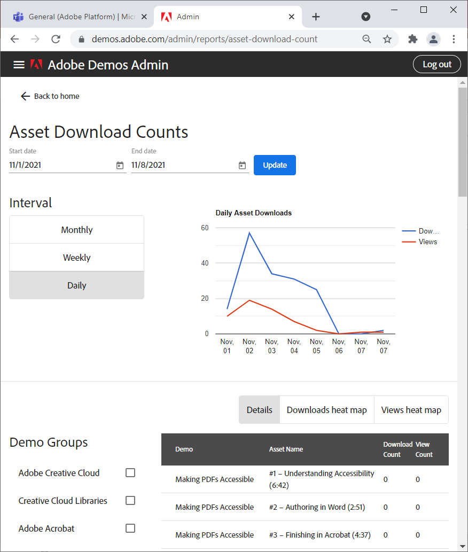The height and width of the screenshot is (552, 468).
Task: Open the tab search dropdown
Action: click(366, 17)
